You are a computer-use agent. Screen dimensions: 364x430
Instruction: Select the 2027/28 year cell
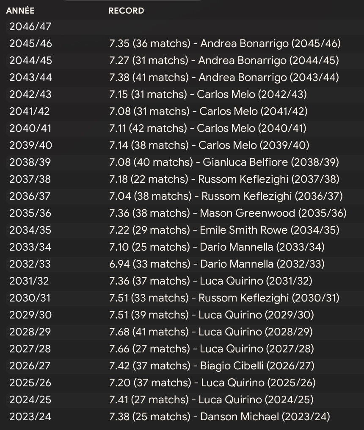[x=30, y=349]
